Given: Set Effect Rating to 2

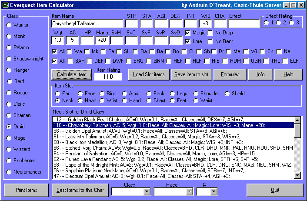Looking at the screenshot, I should click(x=278, y=23).
